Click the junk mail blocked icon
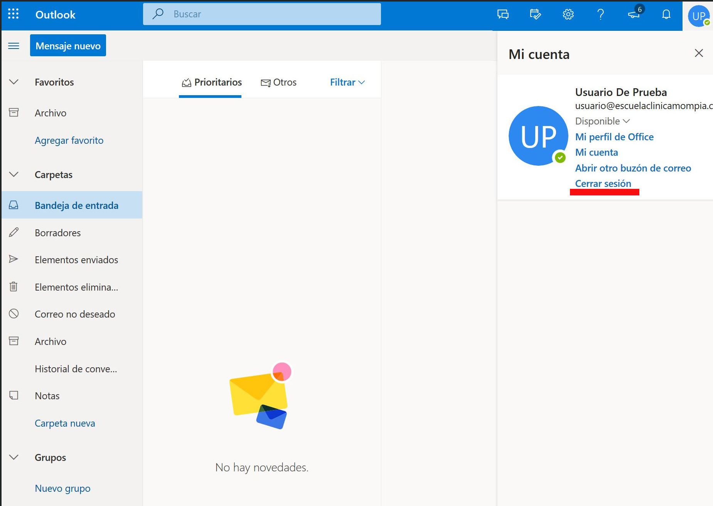Screen dimensions: 713x506 click(x=13, y=314)
